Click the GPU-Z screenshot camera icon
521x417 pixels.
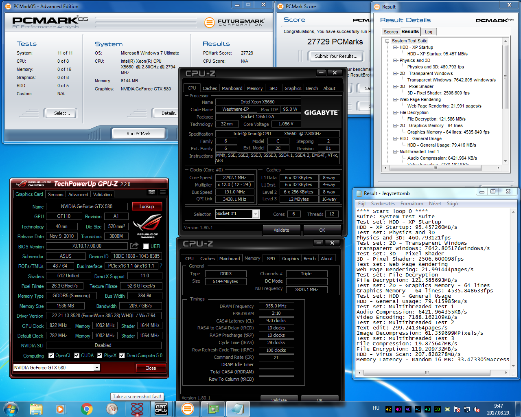pos(152,192)
